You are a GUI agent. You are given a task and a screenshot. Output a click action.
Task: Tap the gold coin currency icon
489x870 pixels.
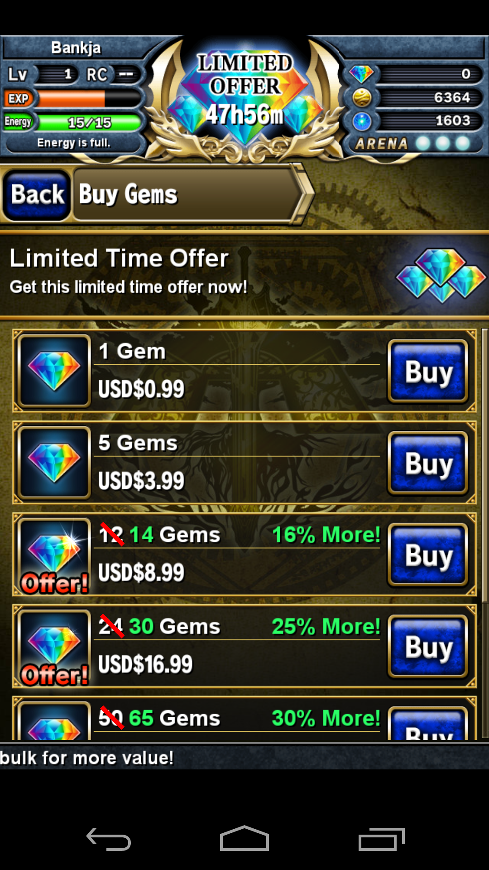coord(362,97)
